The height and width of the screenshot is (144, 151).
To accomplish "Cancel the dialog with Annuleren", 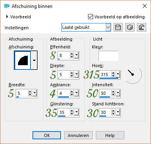I will [78, 135].
